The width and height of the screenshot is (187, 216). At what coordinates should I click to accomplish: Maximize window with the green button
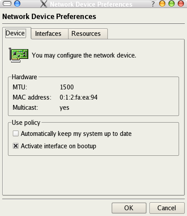pos(172,4)
